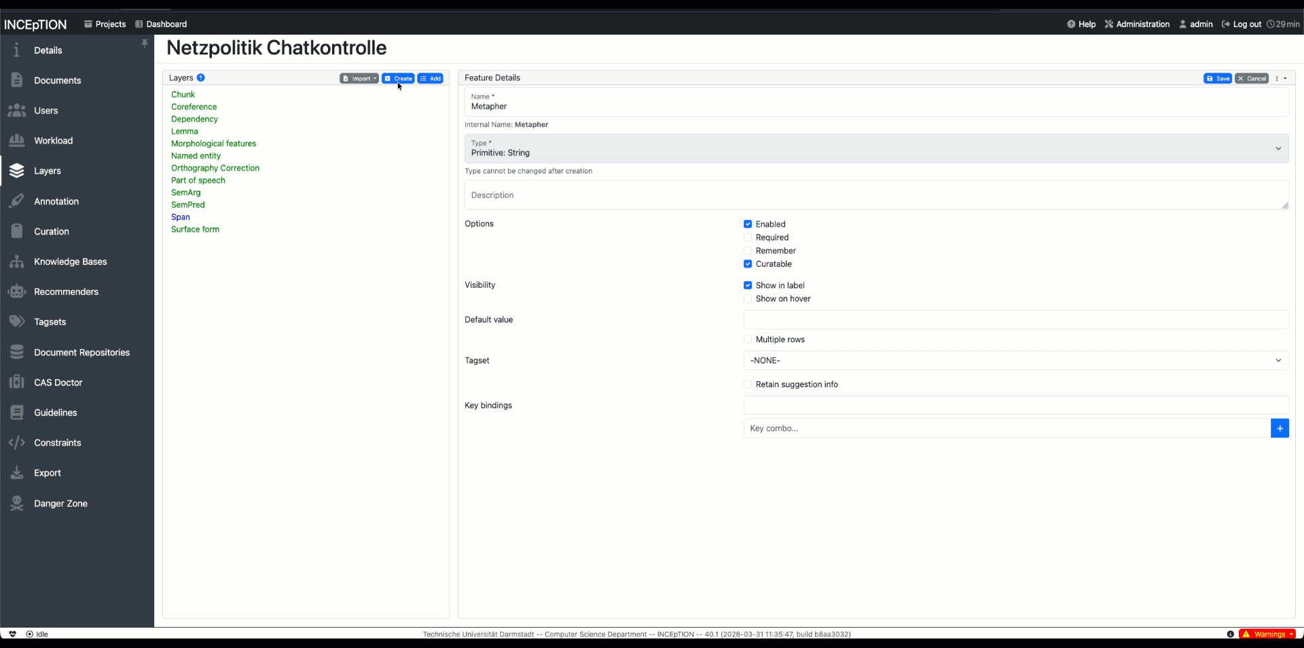Screen dimensions: 1304x648
Task: Click the Danger Zone skull icon
Action: tap(17, 503)
